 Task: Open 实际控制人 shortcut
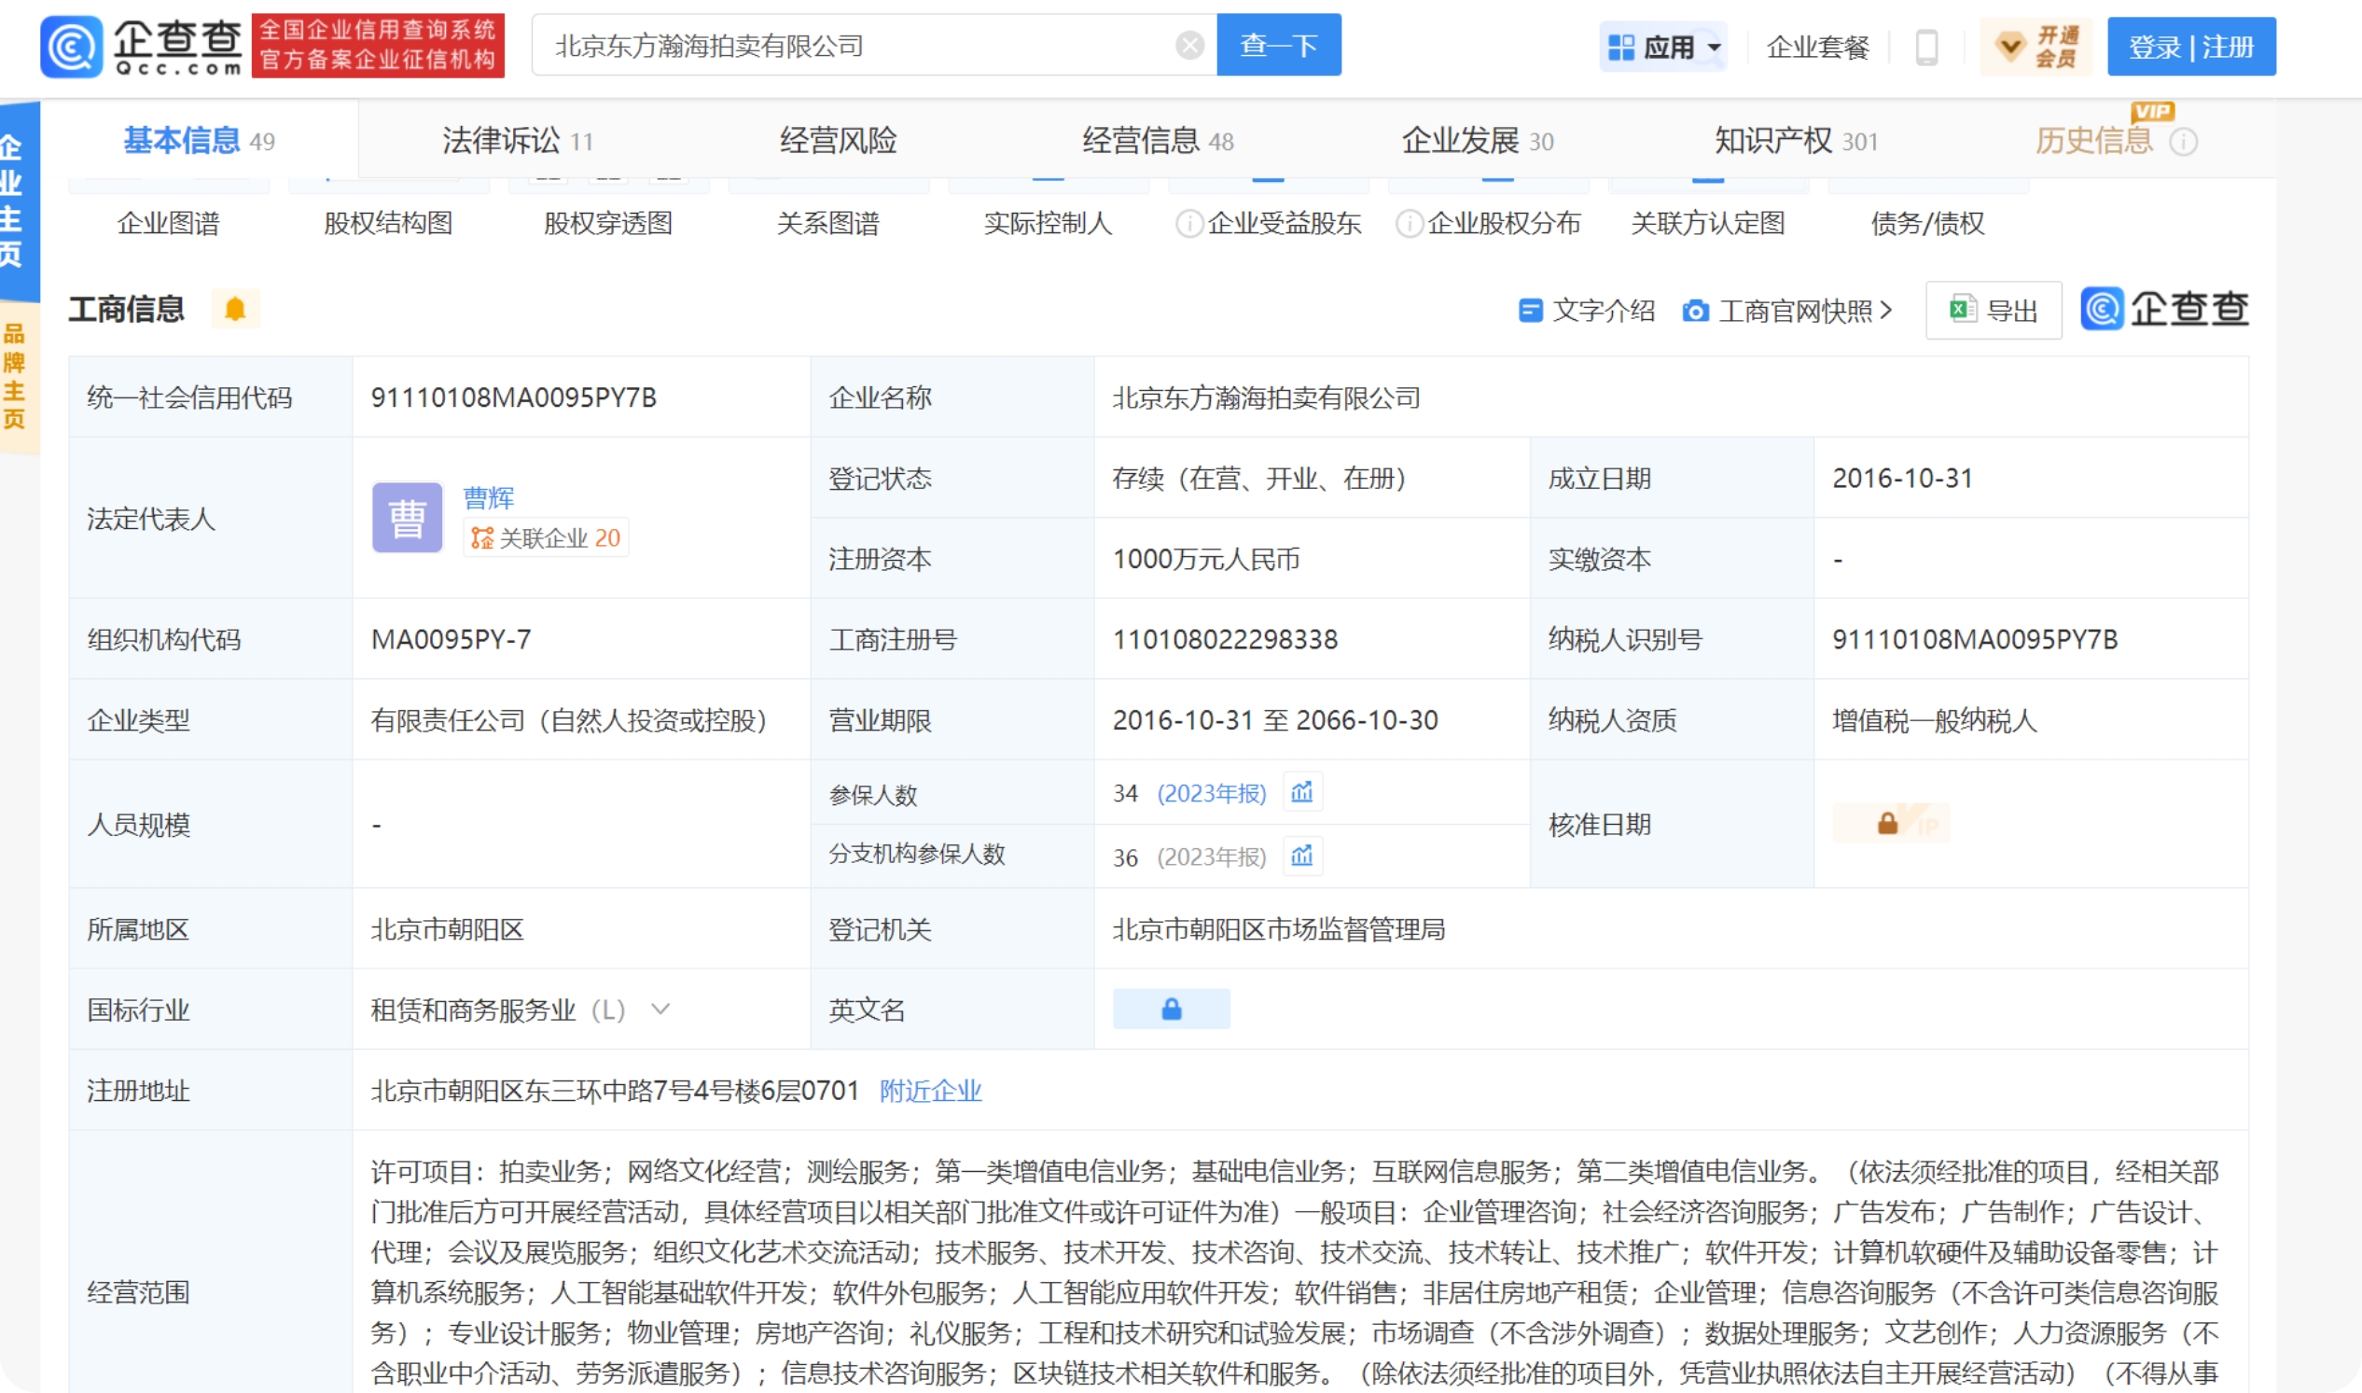tap(1048, 222)
